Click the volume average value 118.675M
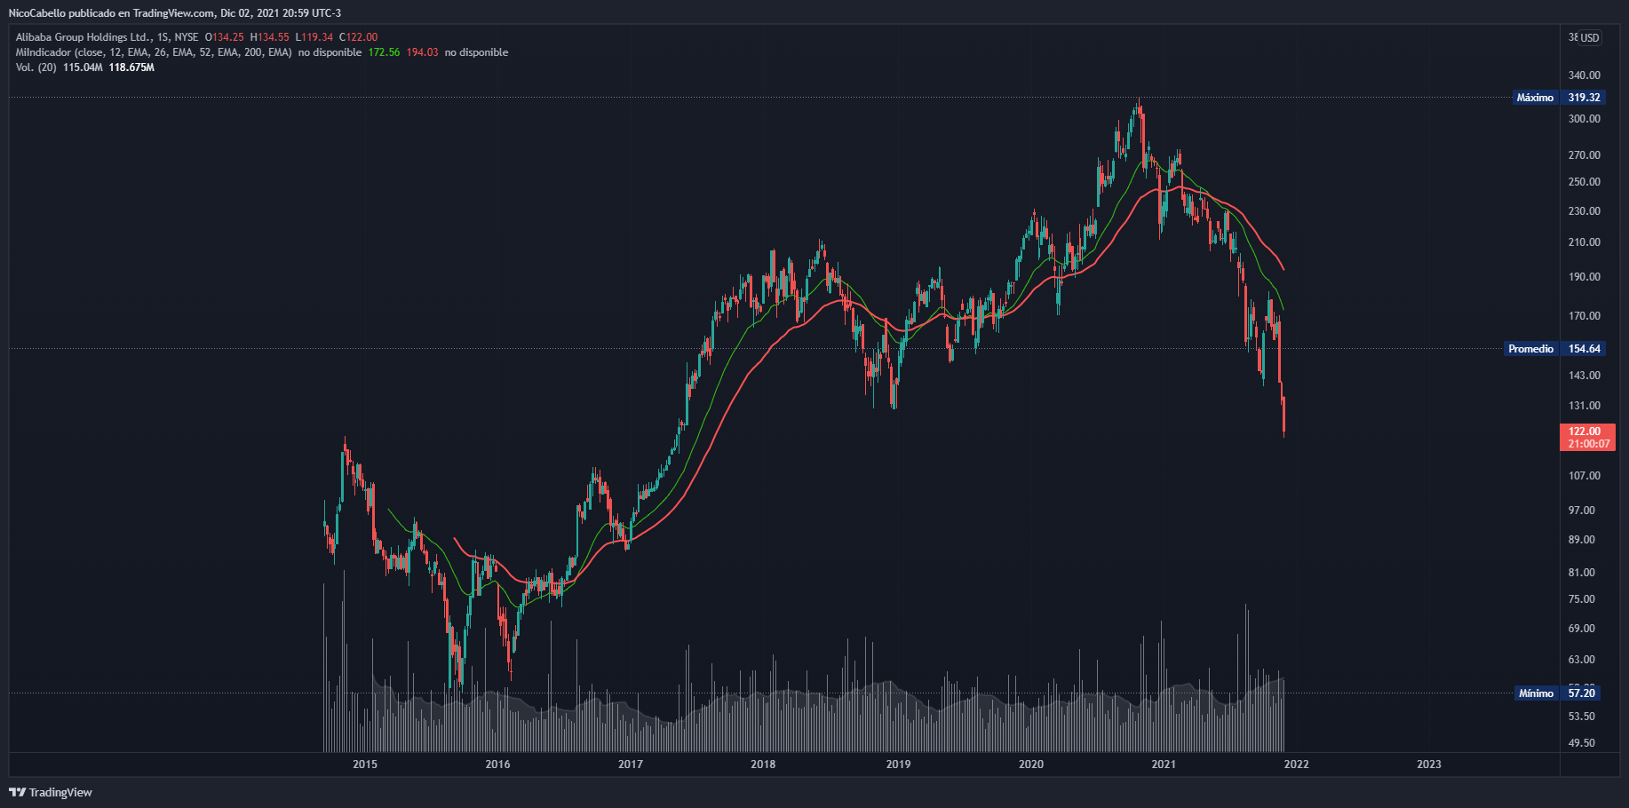 click(x=131, y=67)
